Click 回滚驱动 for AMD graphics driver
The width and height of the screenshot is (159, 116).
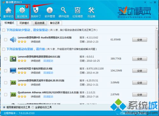pyautogui.click(x=48, y=73)
